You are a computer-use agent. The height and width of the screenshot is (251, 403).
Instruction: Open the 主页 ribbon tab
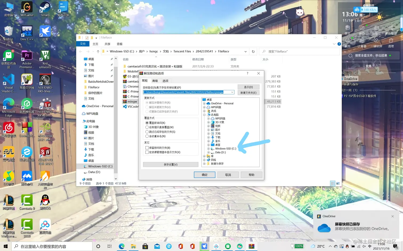tap(95, 44)
